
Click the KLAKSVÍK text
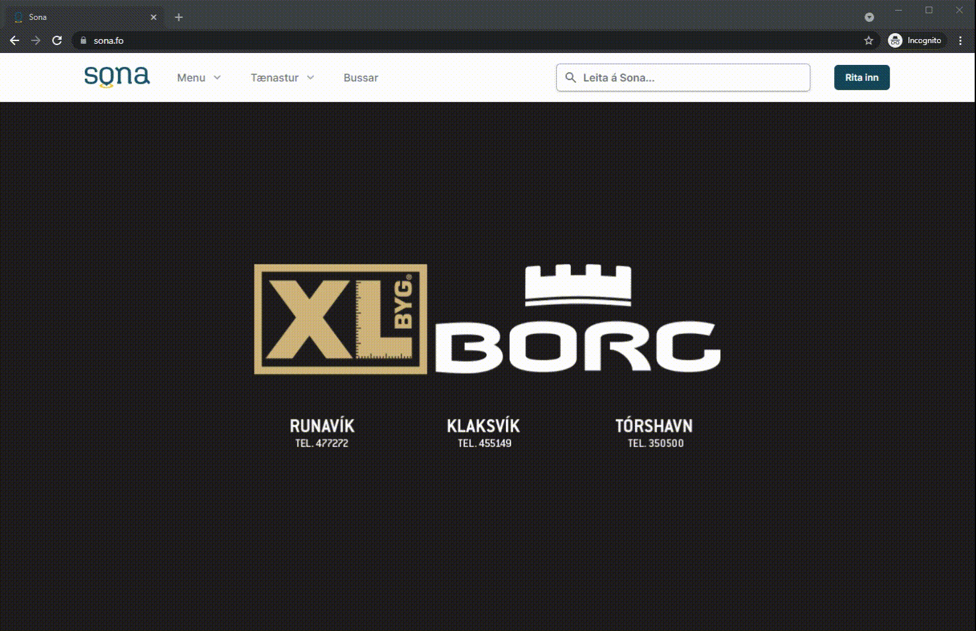click(x=483, y=426)
